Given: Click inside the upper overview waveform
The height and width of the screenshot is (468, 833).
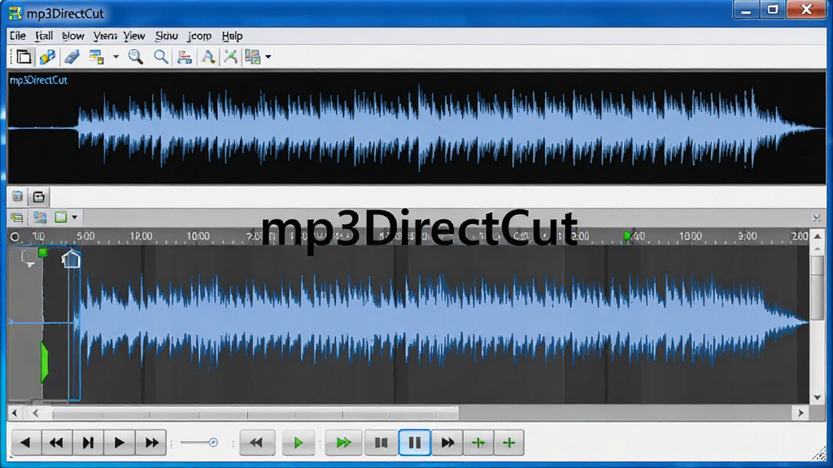Looking at the screenshot, I should coord(416,128).
